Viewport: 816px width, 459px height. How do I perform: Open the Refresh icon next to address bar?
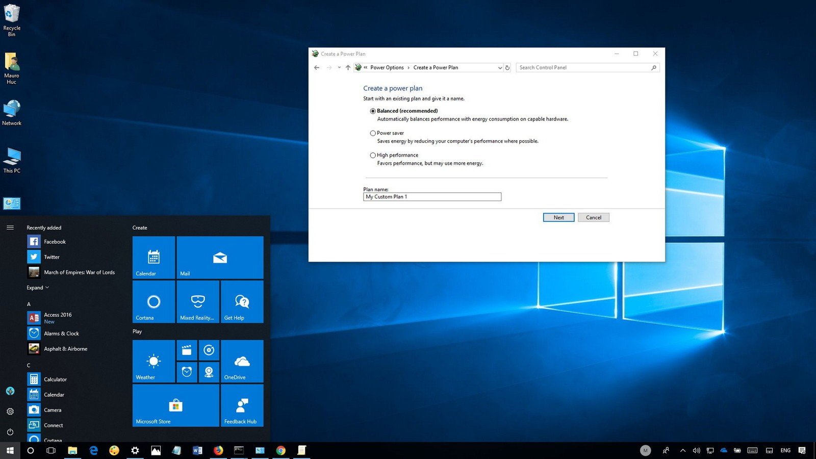[x=507, y=67]
